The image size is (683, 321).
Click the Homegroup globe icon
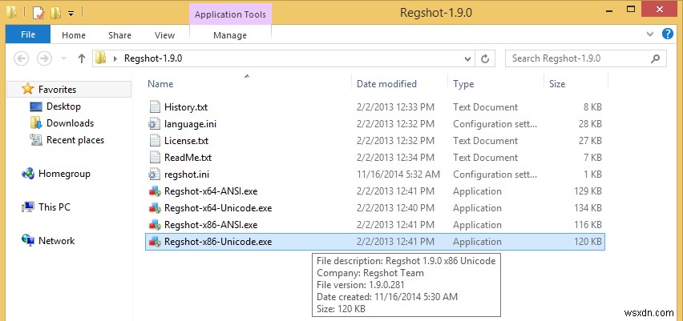pos(28,174)
